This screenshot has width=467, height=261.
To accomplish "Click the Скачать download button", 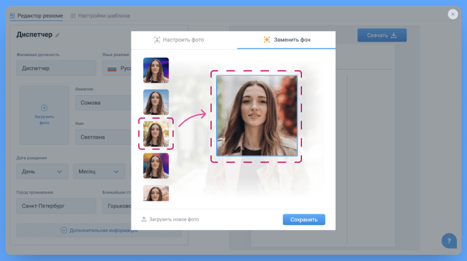I will pyautogui.click(x=382, y=35).
